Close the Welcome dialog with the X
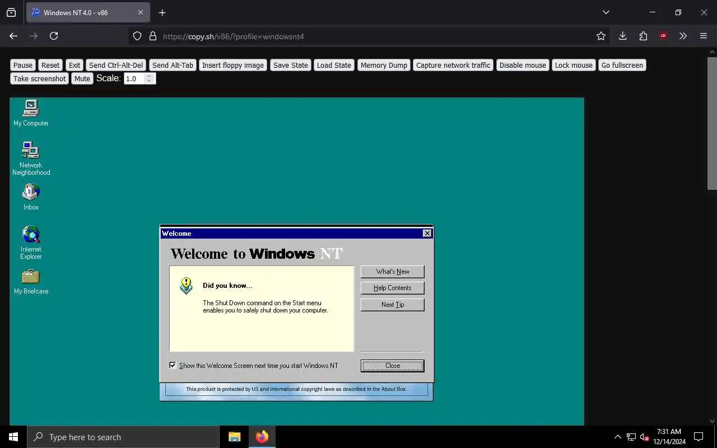717x448 pixels. pos(427,233)
